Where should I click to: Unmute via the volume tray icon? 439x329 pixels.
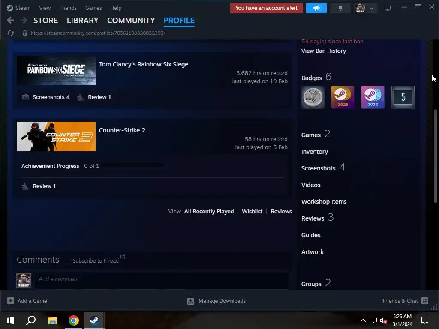point(383,320)
